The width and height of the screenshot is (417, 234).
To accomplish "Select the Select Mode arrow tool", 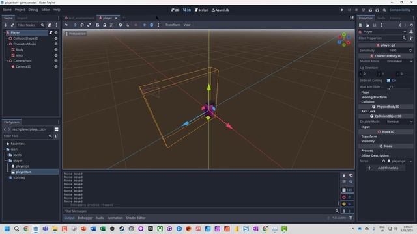I will pos(66,25).
